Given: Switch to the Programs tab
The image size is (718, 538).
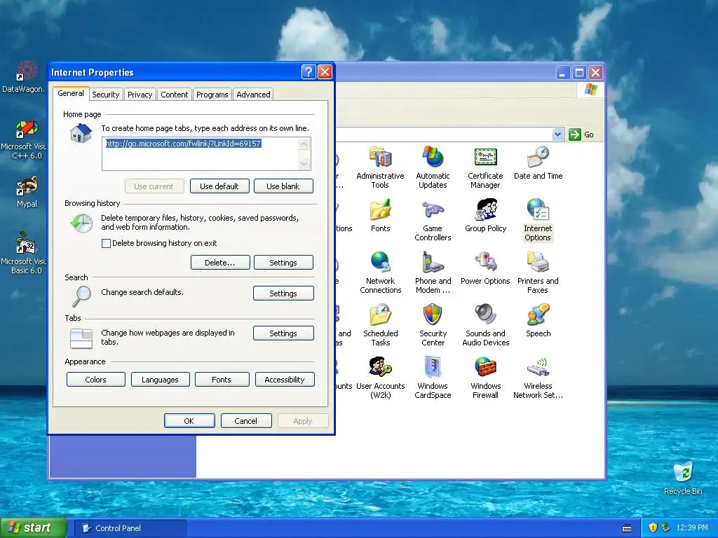Looking at the screenshot, I should click(x=212, y=95).
